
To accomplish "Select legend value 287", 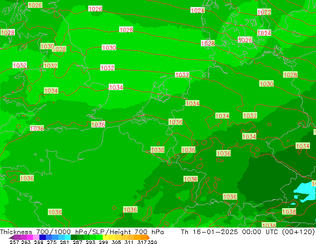I will (77, 242).
